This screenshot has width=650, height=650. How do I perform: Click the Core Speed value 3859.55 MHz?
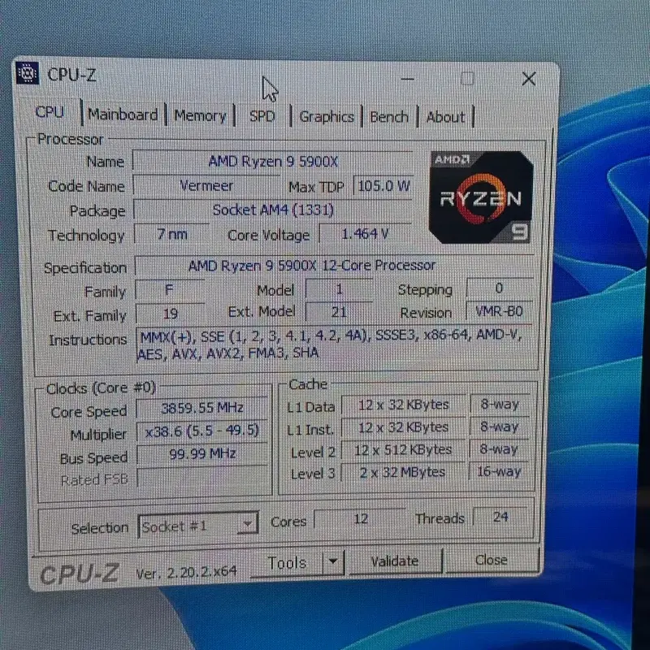pyautogui.click(x=201, y=408)
